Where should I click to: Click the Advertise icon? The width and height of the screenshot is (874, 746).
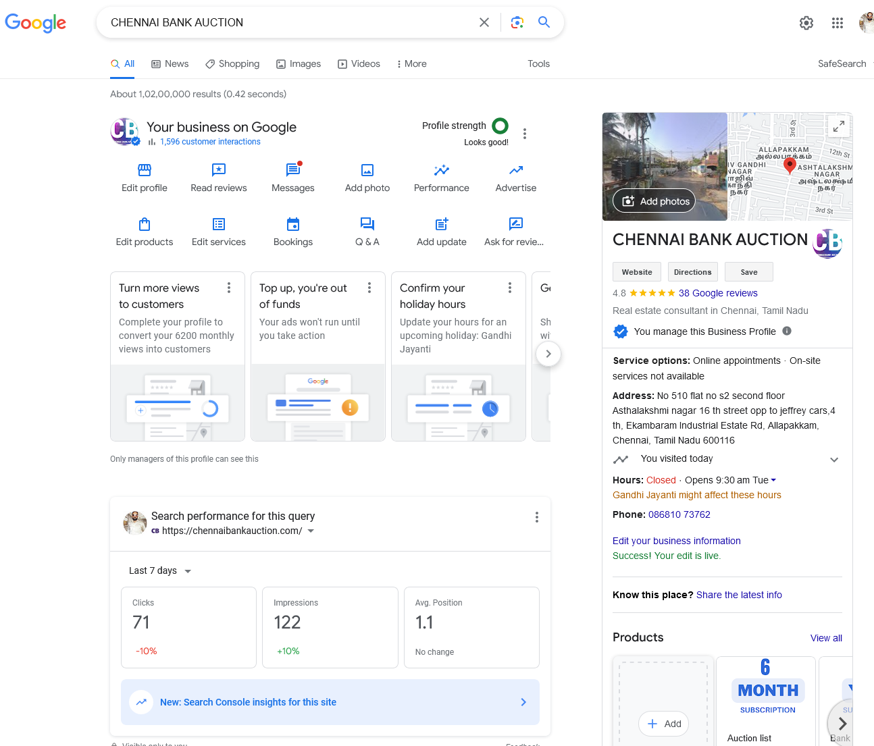coord(515,171)
